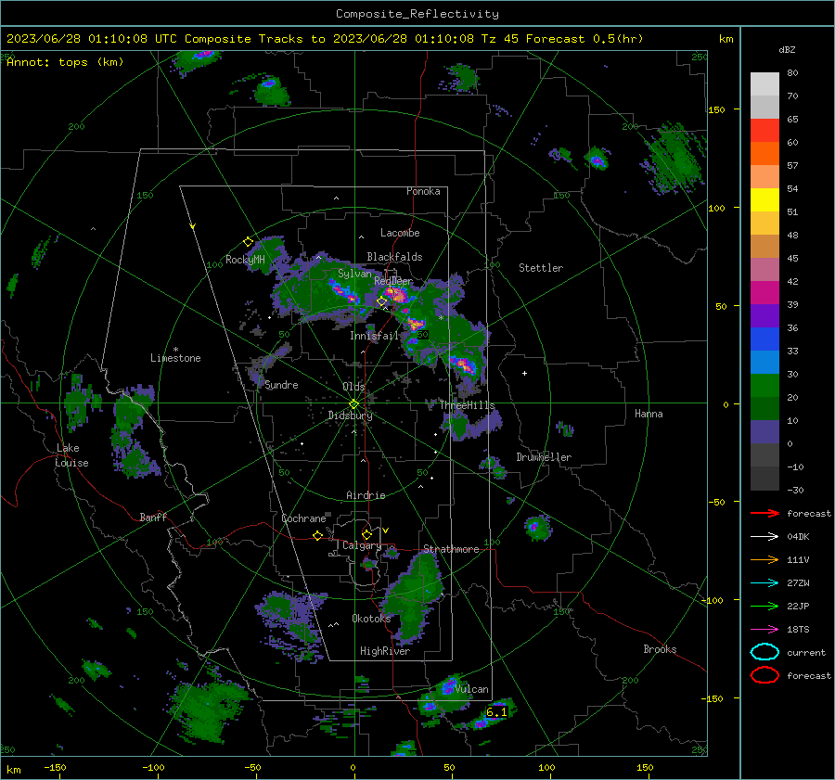
Task: Click the Blackfalds town label
Action: point(394,257)
